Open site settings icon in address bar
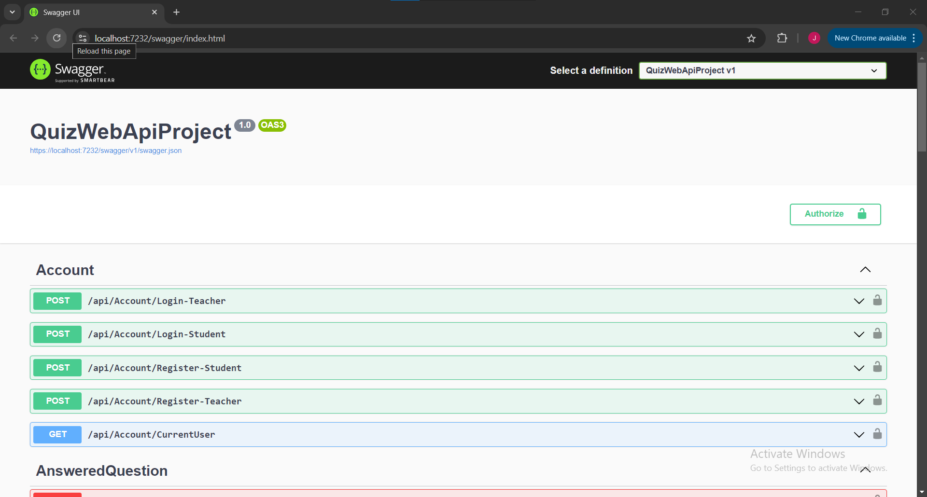 [83, 38]
